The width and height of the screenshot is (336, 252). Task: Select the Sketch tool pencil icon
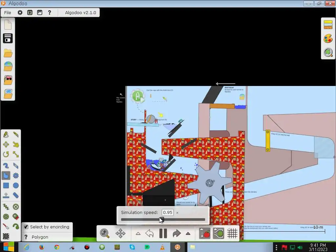(x=6, y=135)
